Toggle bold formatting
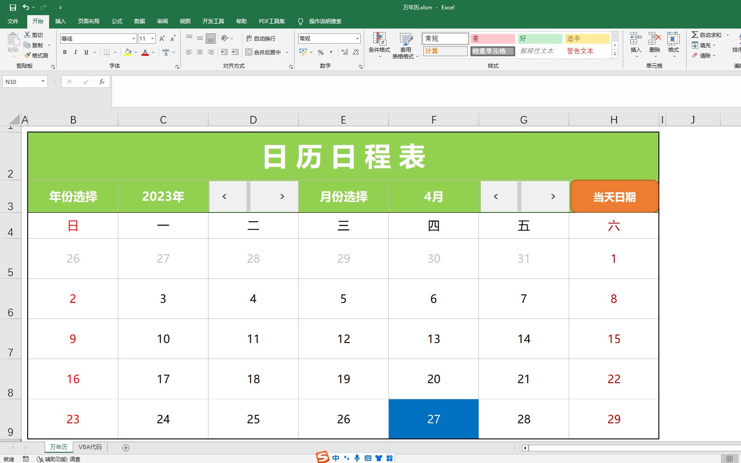The width and height of the screenshot is (741, 463). 64,52
